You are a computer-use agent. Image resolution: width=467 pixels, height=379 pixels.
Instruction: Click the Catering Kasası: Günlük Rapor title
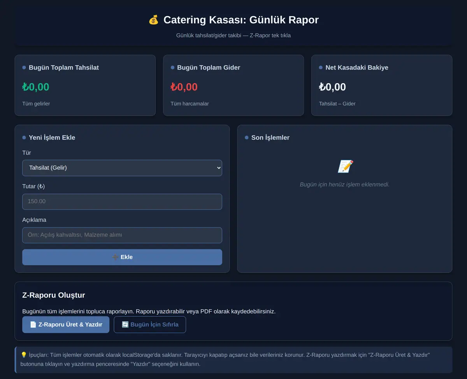tap(241, 20)
